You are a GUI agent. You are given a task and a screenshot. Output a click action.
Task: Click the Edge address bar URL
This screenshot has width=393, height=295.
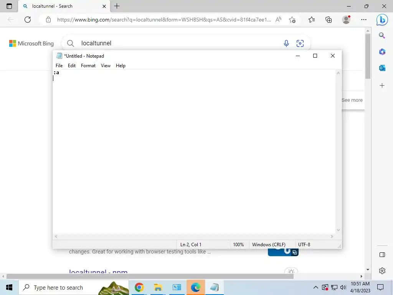pos(164,20)
